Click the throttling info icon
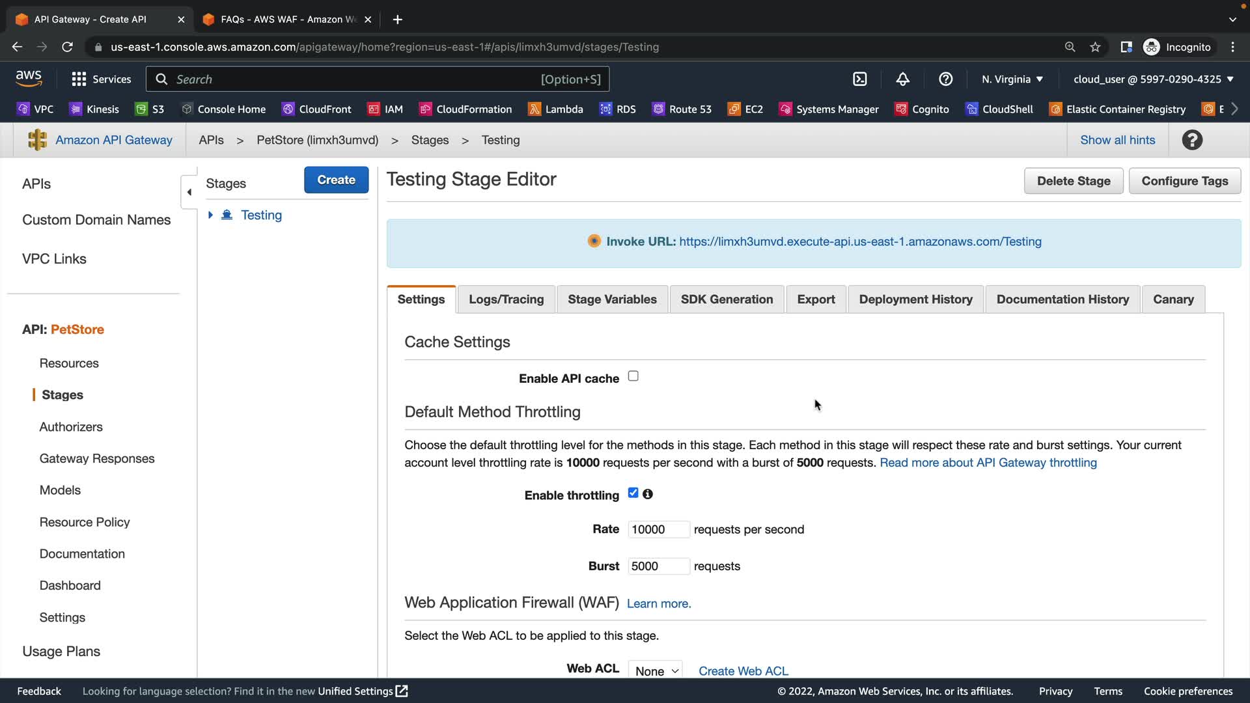This screenshot has height=703, width=1250. (648, 494)
